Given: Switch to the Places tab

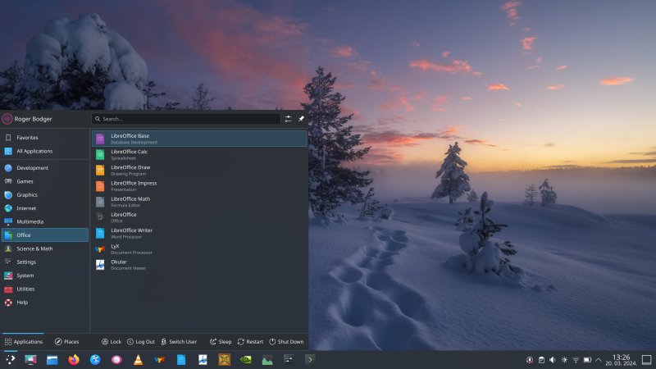Looking at the screenshot, I should tap(67, 342).
